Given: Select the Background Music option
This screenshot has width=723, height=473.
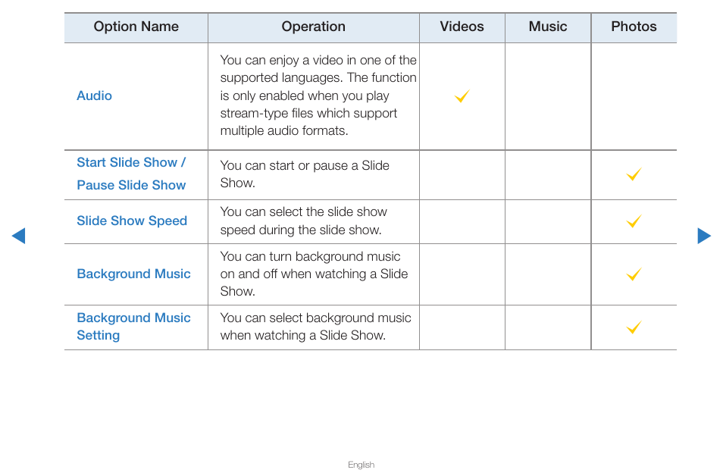Looking at the screenshot, I should (x=133, y=274).
